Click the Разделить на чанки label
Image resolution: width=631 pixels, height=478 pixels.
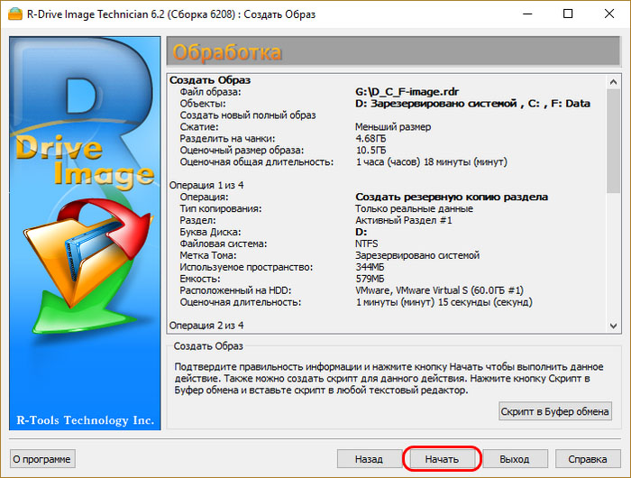tap(227, 139)
